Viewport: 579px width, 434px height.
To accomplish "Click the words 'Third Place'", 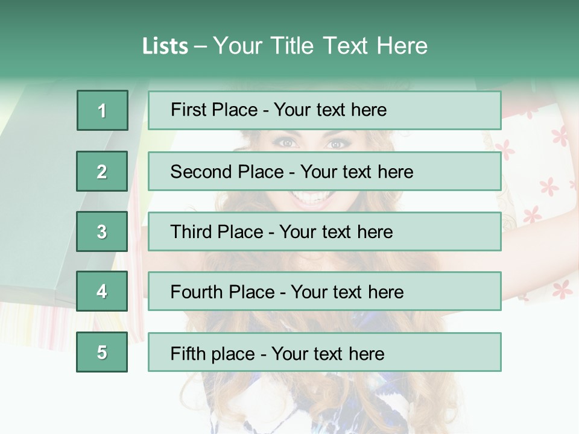I will tap(217, 231).
